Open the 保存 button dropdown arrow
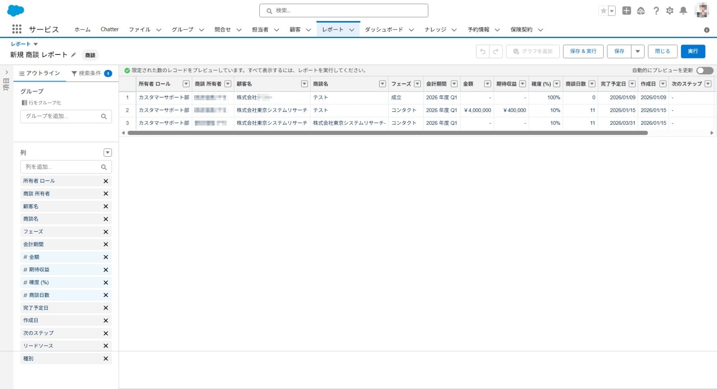Screen dimensions: 717x389 [x=637, y=52]
